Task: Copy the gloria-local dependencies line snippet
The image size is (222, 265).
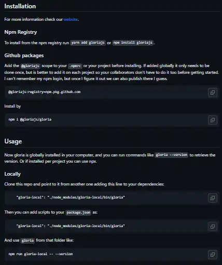Action: tap(213, 198)
